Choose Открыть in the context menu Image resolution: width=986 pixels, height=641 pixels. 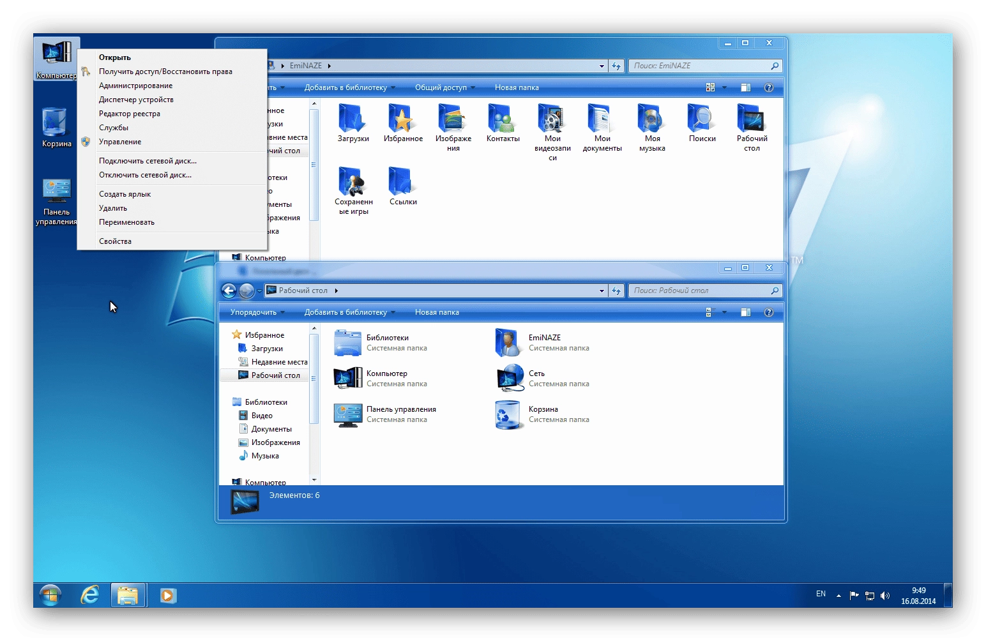(x=172, y=57)
